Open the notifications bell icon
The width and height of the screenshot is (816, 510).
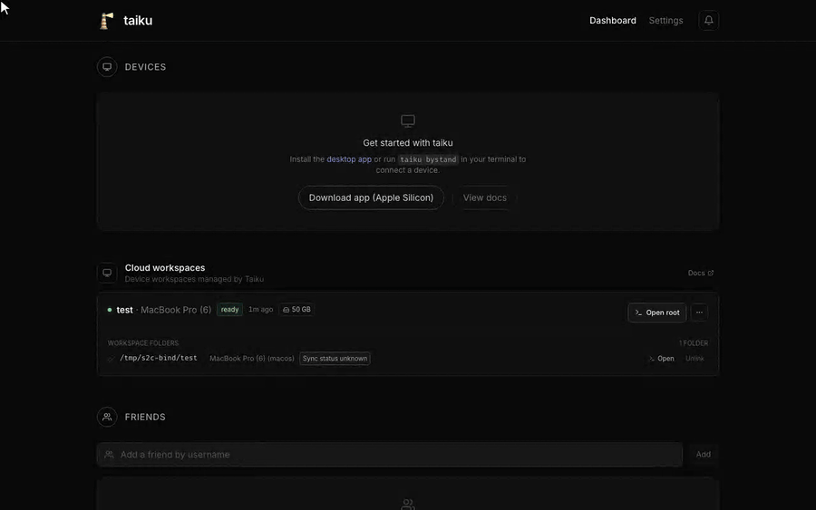point(708,20)
